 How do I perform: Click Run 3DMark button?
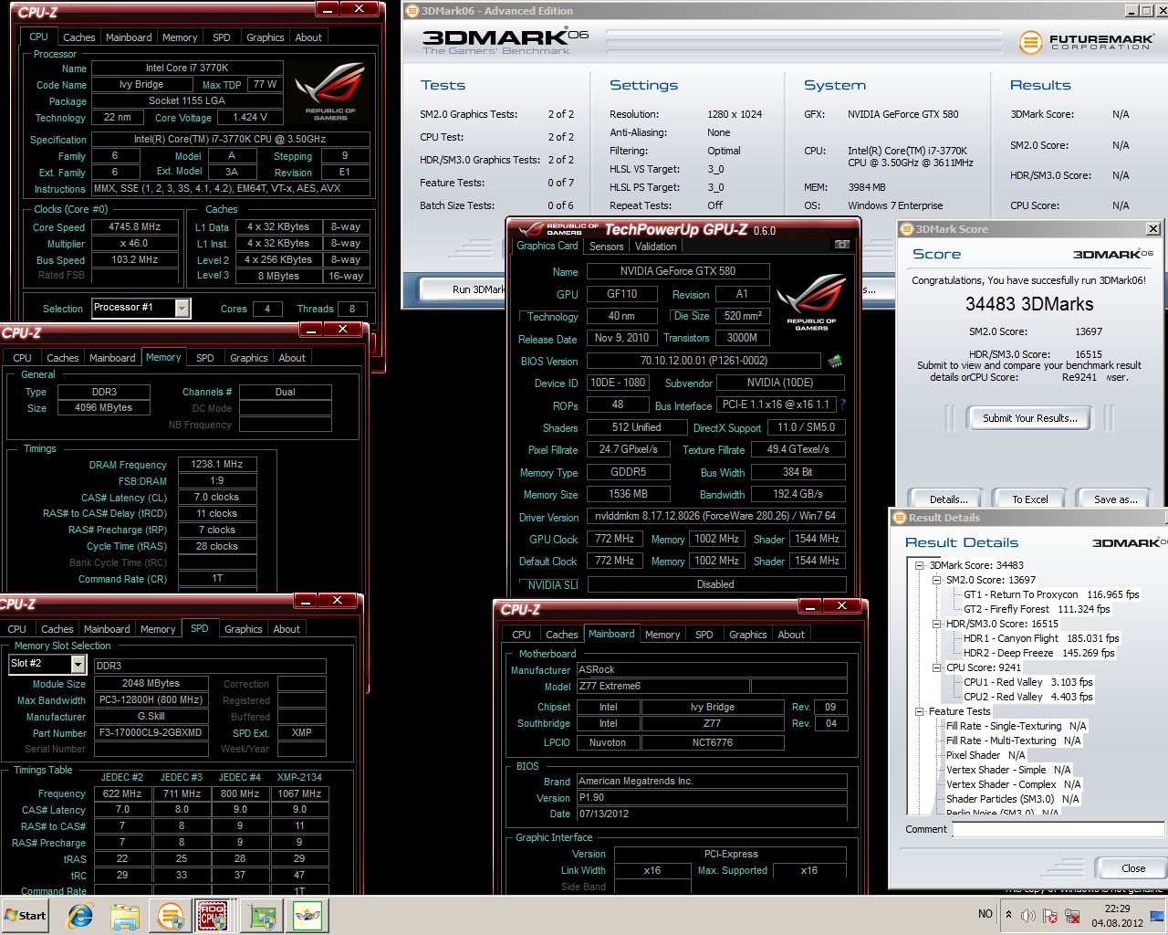pyautogui.click(x=465, y=289)
